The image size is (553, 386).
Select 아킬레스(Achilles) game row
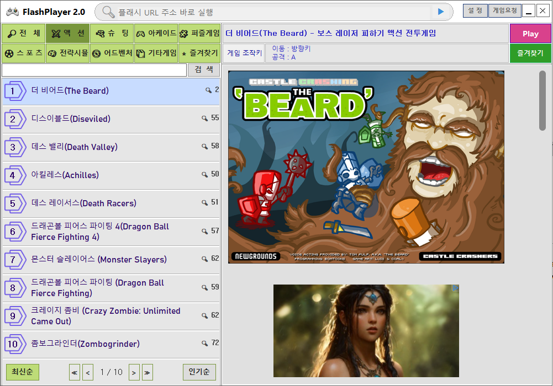(110, 176)
